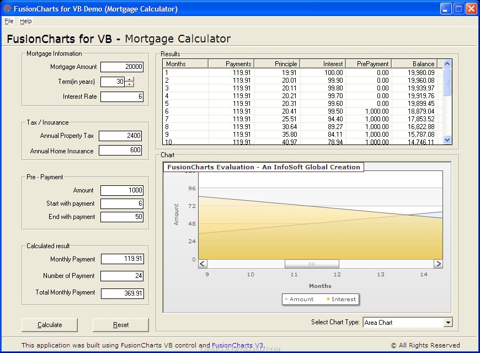Click the 1,000.00 prepayment in month 9 row
480x353 pixels.
(x=377, y=135)
